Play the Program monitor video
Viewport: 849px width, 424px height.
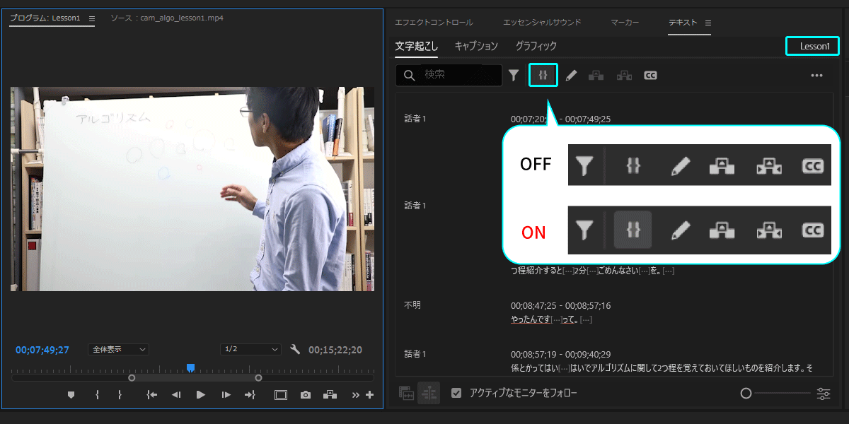[201, 395]
